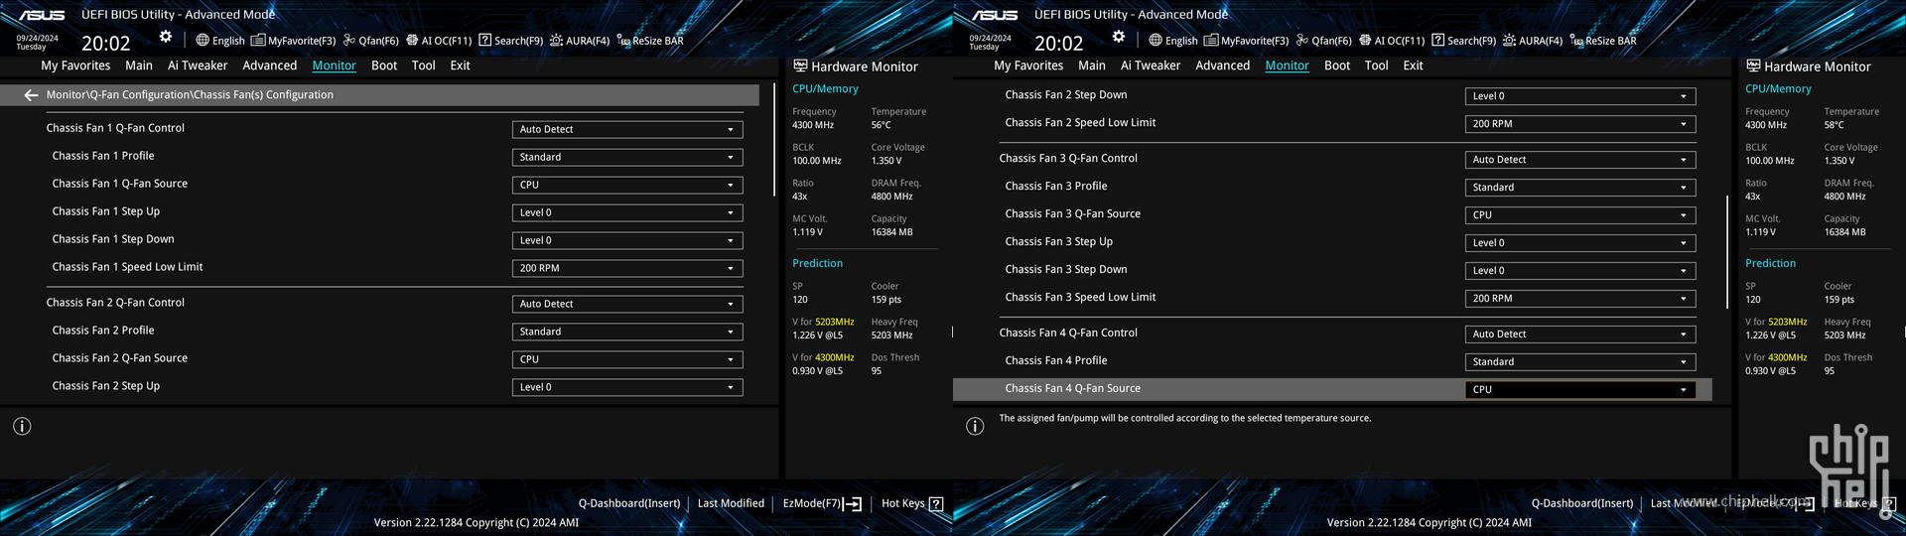This screenshot has width=1906, height=536.
Task: Click the settings gear in left BIOS screen
Action: (x=166, y=37)
